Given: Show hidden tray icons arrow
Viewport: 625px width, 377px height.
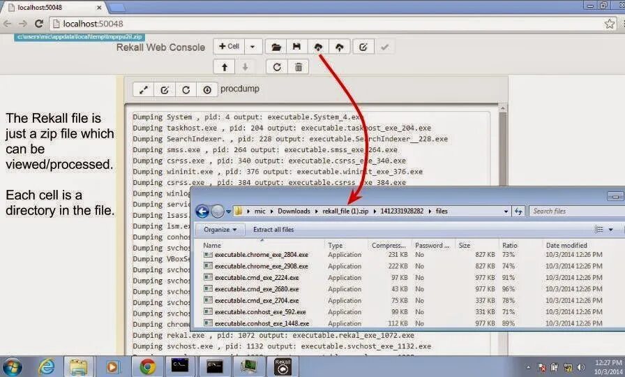Looking at the screenshot, I should [x=528, y=367].
